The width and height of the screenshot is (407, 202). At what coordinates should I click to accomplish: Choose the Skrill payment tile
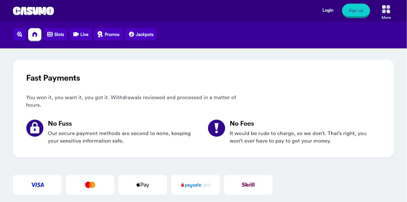tap(248, 185)
